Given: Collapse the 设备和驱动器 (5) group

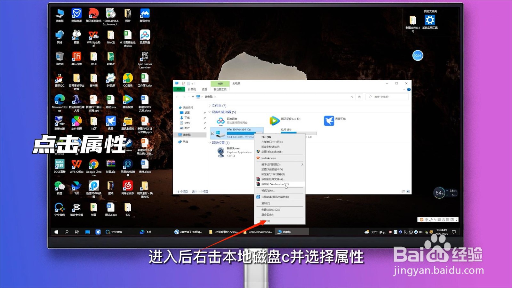Looking at the screenshot, I should point(210,112).
